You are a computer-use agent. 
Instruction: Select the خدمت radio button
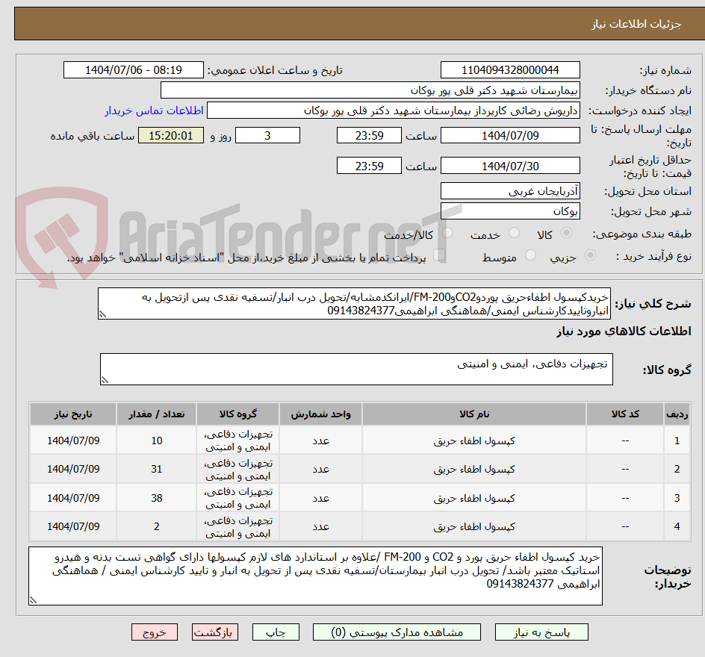(x=514, y=234)
